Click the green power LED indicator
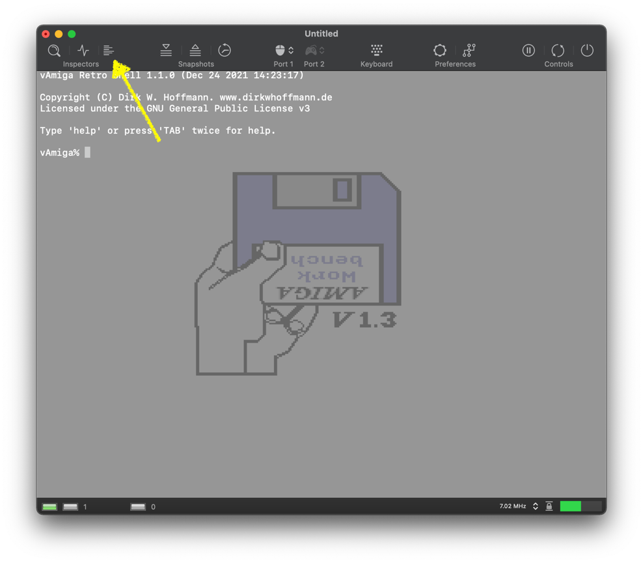Viewport: 643px width, 563px height. click(x=49, y=507)
